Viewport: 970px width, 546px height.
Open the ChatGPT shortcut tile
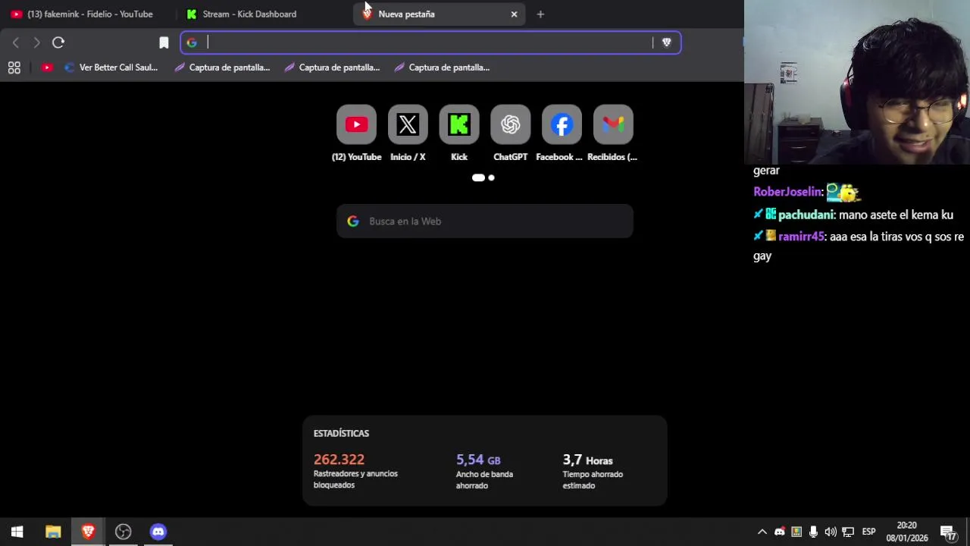(x=511, y=124)
